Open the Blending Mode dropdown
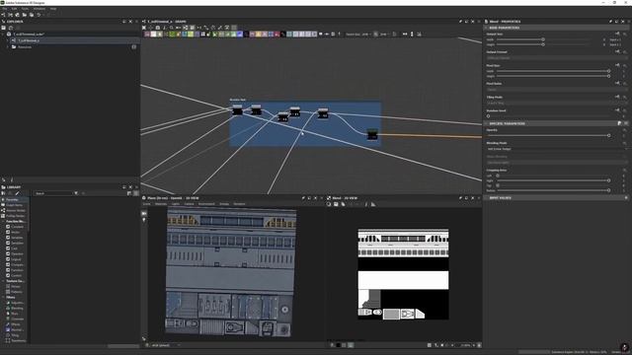Image resolution: width=632 pixels, height=355 pixels. pyautogui.click(x=557, y=149)
